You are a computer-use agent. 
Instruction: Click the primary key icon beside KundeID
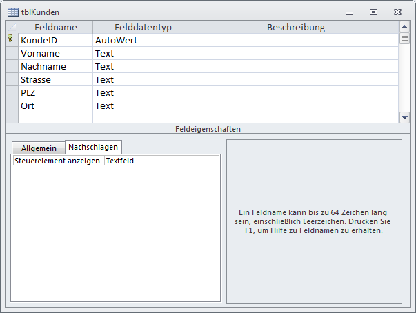click(x=10, y=40)
